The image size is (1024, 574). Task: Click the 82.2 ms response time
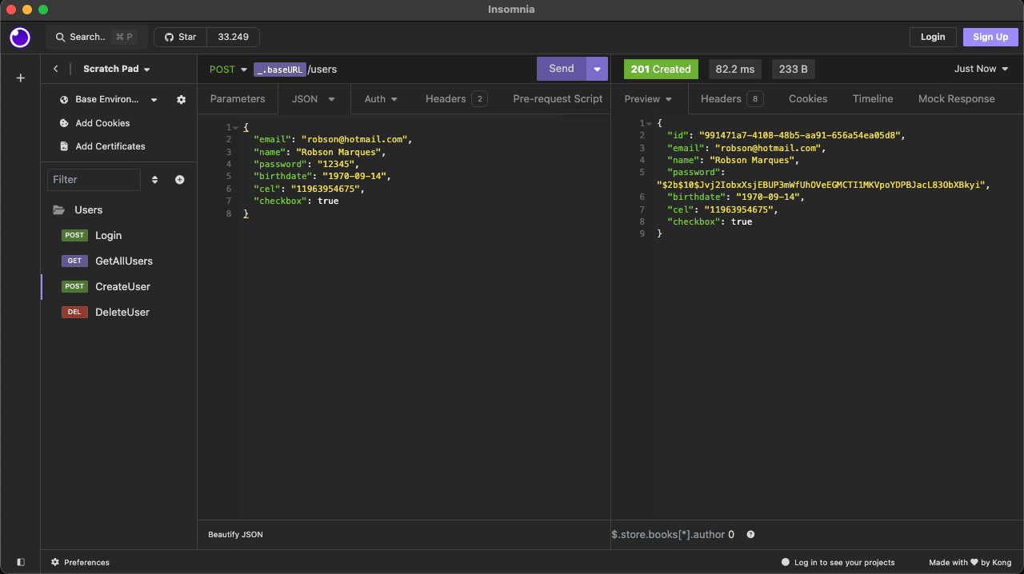point(735,69)
